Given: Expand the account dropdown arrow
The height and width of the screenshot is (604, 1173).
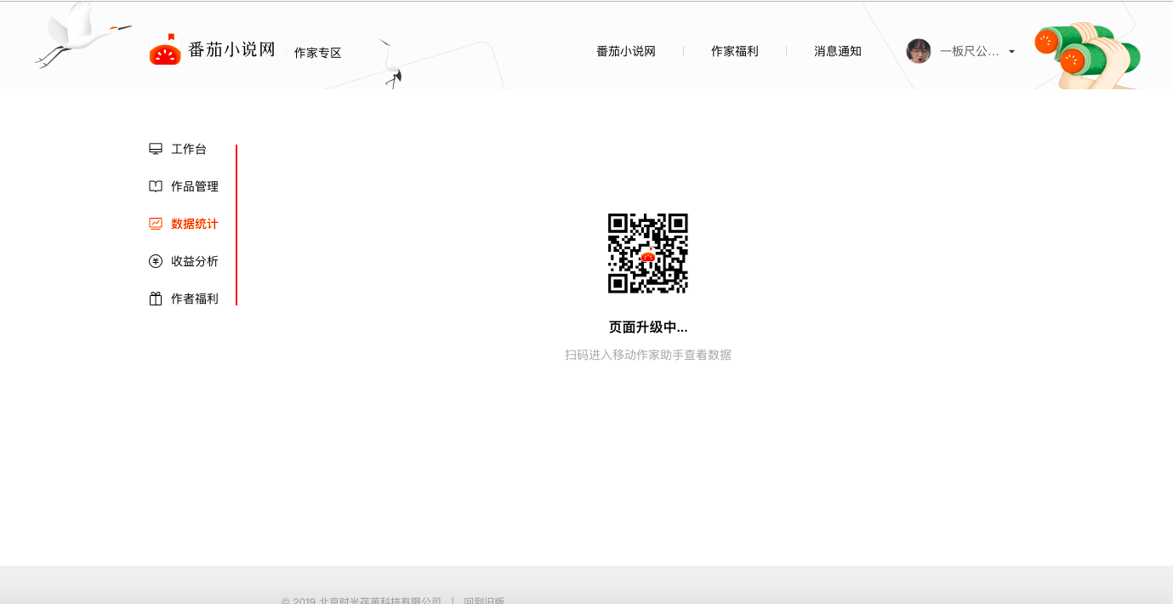Looking at the screenshot, I should coord(1011,52).
